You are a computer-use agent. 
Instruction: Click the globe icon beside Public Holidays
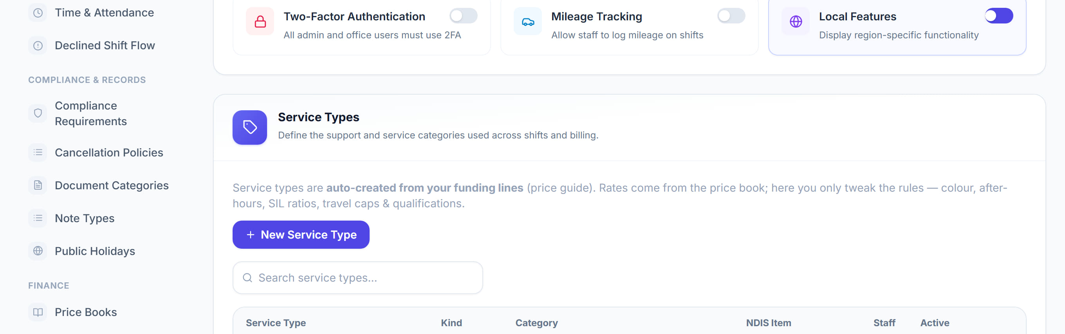pos(38,251)
